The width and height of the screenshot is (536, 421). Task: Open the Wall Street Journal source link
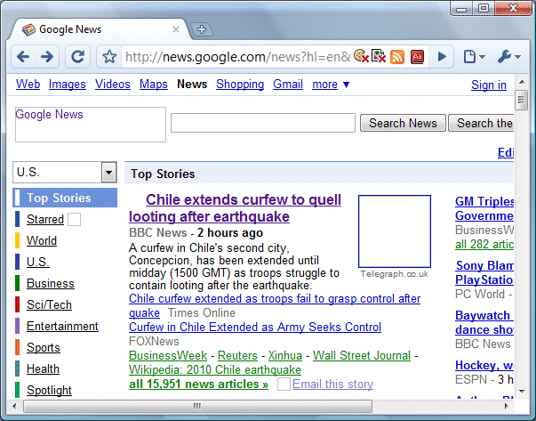(362, 356)
